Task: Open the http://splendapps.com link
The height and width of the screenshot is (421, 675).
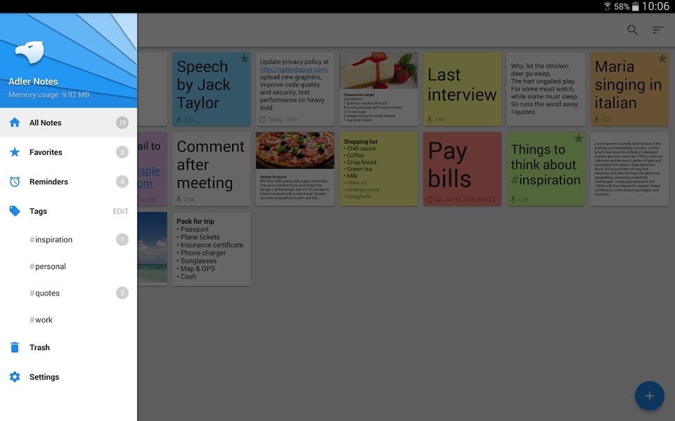Action: [294, 69]
